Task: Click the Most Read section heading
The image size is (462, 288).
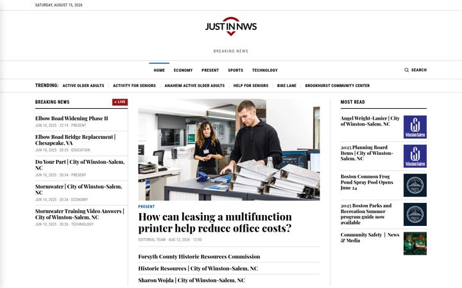Action: (353, 102)
